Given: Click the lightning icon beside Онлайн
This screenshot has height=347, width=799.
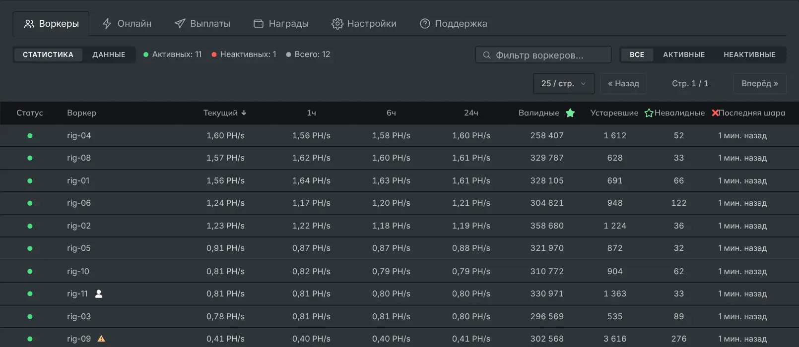Looking at the screenshot, I should [107, 24].
